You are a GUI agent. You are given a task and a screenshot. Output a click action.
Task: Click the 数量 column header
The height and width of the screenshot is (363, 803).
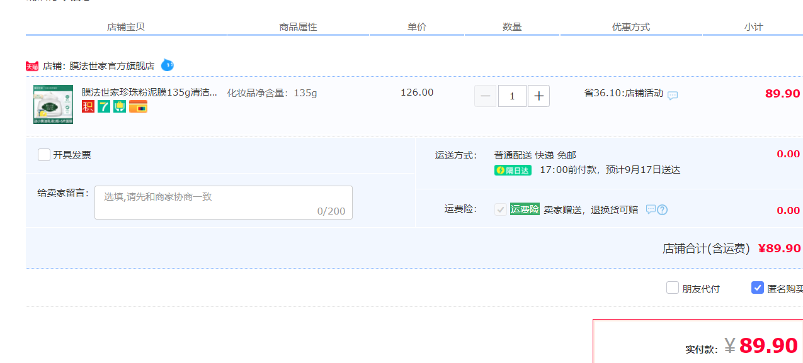click(512, 27)
